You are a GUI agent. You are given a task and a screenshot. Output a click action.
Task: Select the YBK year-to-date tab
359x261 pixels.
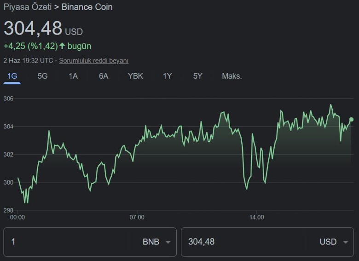point(135,76)
